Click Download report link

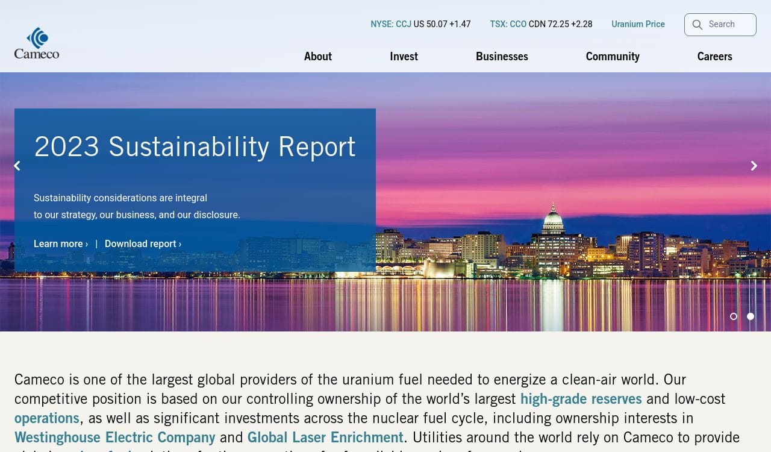(x=143, y=243)
